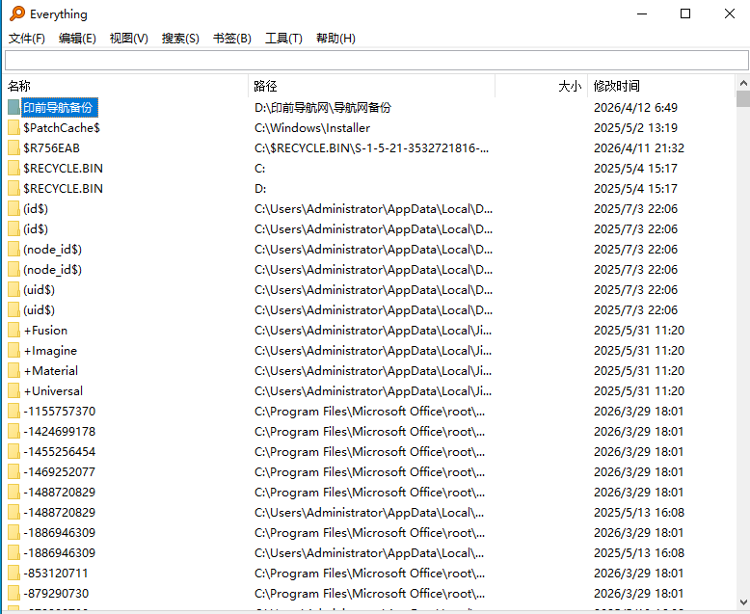This screenshot has width=750, height=614.
Task: Select the +Material folder name
Action: coord(51,370)
